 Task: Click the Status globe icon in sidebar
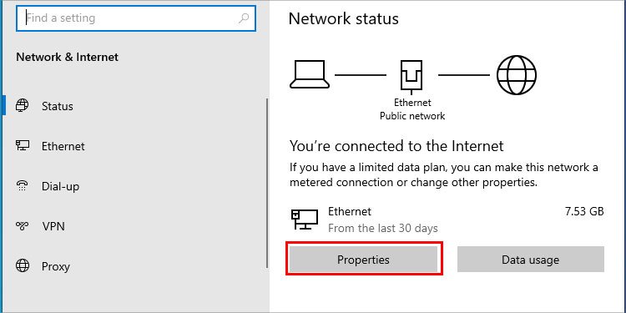pyautogui.click(x=23, y=106)
